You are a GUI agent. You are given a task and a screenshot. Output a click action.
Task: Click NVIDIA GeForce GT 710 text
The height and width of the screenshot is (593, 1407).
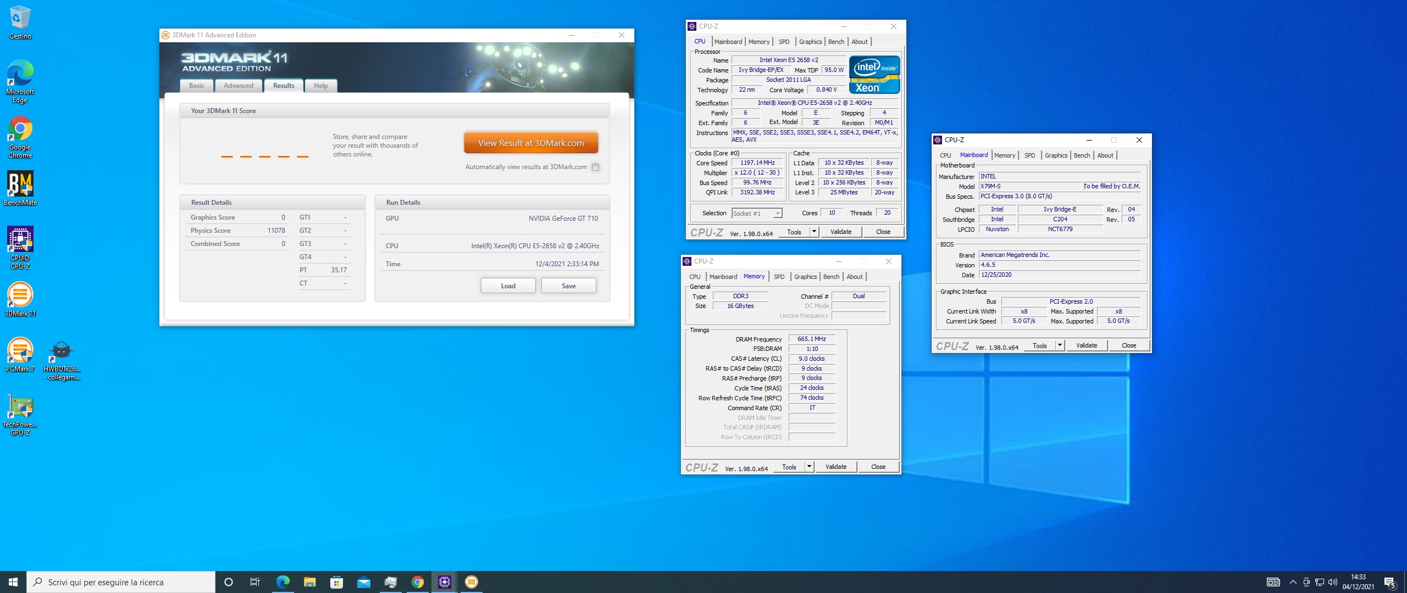(x=563, y=219)
